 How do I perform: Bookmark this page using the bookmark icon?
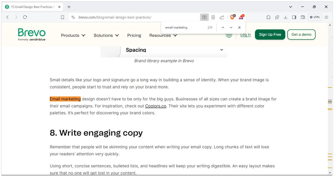point(63,17)
